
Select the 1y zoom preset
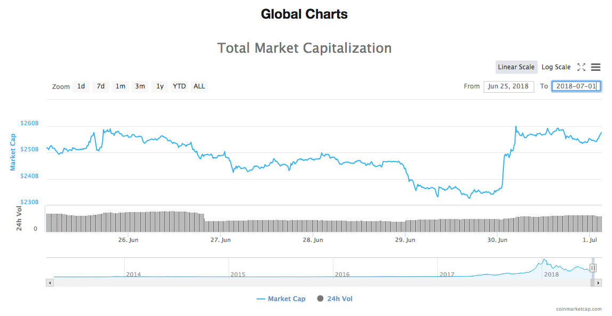pyautogui.click(x=159, y=86)
